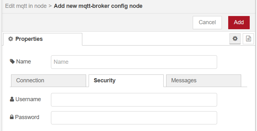The height and width of the screenshot is (131, 257).
Task: Click the lock icon beside Password
Action: pyautogui.click(x=12, y=117)
